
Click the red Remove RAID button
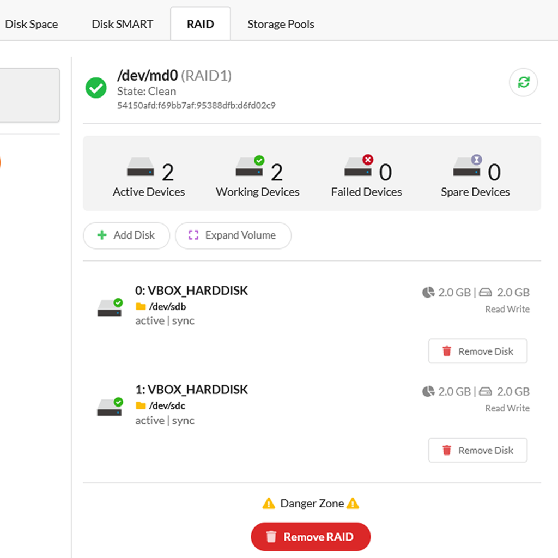tap(311, 537)
